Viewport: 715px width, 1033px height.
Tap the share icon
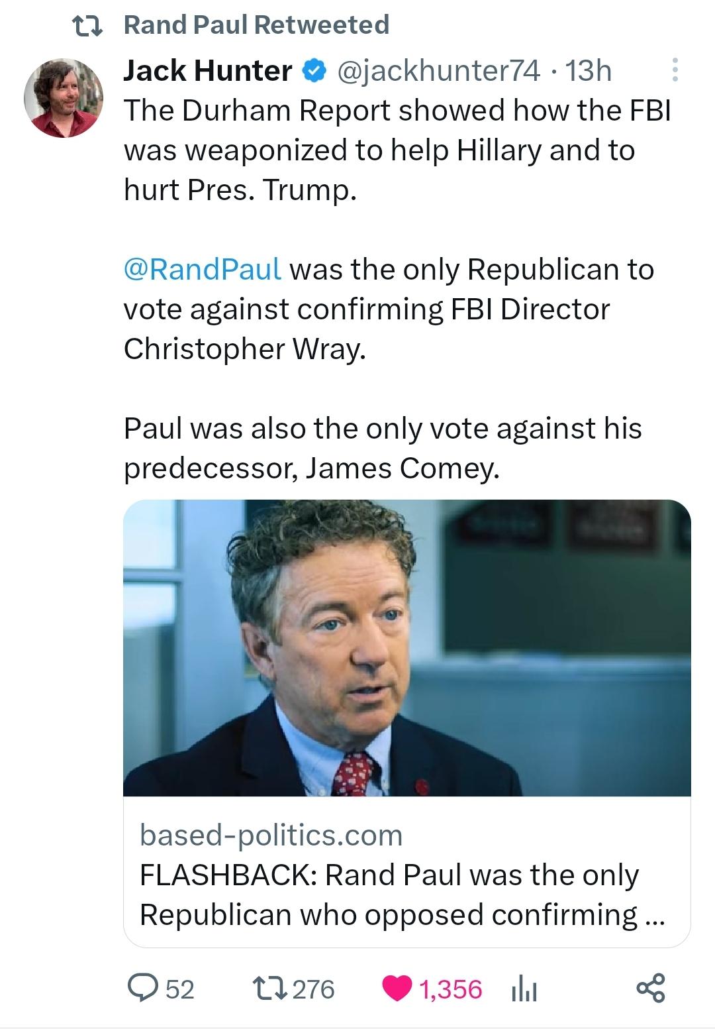(x=650, y=989)
